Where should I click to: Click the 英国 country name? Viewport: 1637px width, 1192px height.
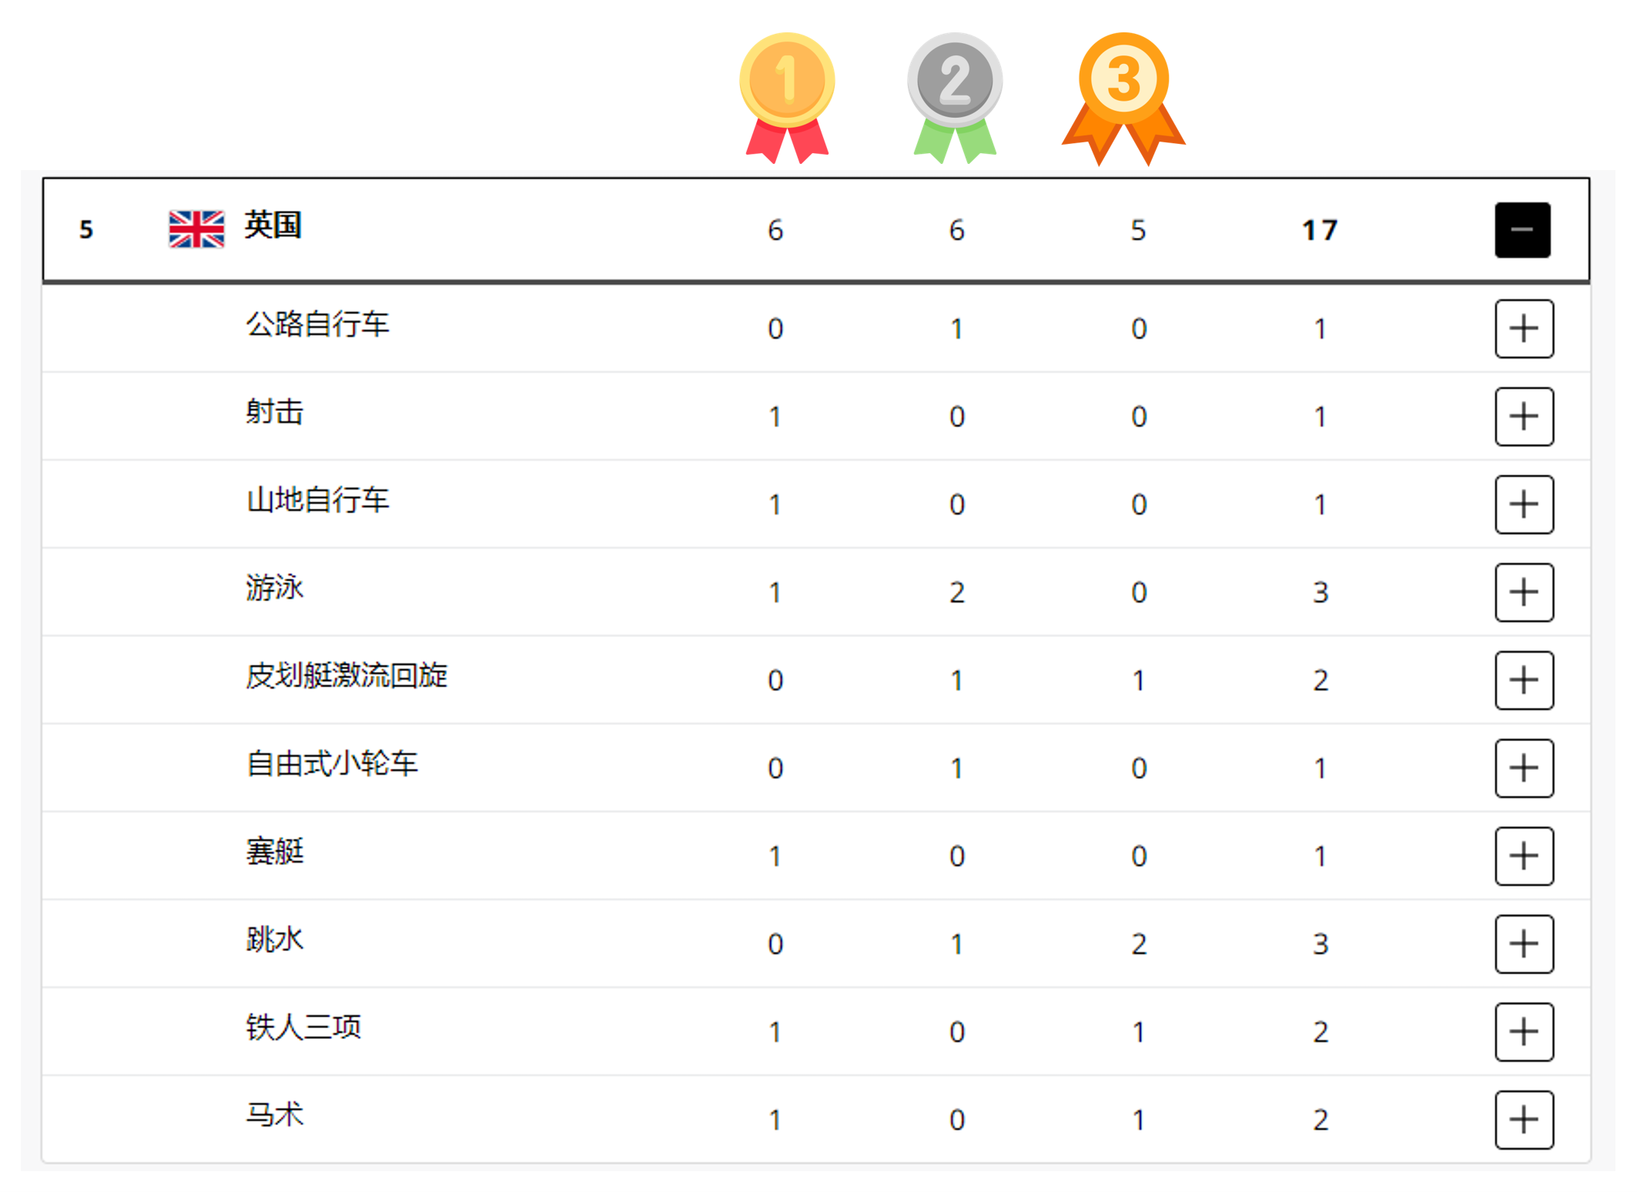273,225
